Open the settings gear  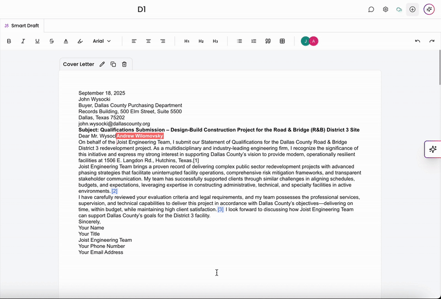coord(385,9)
